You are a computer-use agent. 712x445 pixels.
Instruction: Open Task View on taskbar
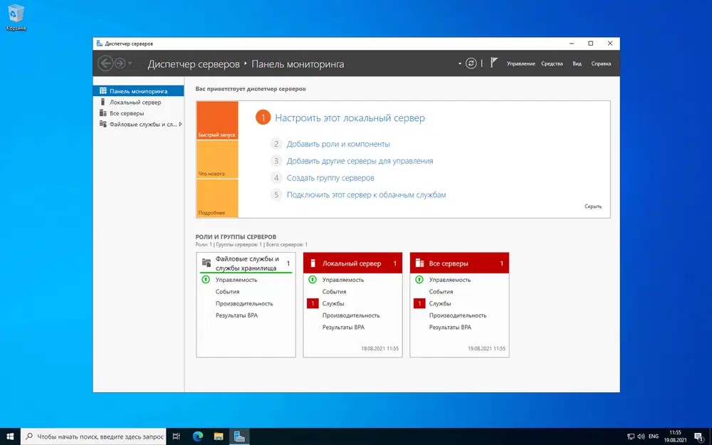[177, 436]
